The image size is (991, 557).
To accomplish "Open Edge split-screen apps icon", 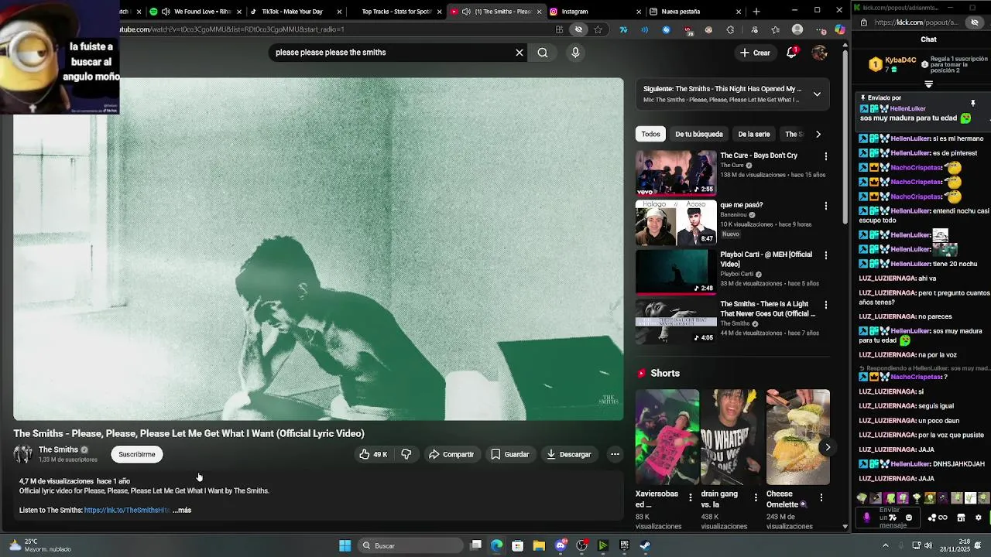I will click(559, 29).
